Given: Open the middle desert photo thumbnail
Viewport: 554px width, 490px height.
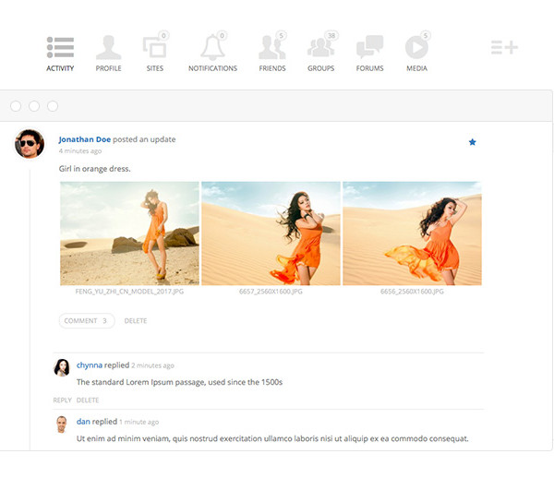Looking at the screenshot, I should click(x=271, y=233).
